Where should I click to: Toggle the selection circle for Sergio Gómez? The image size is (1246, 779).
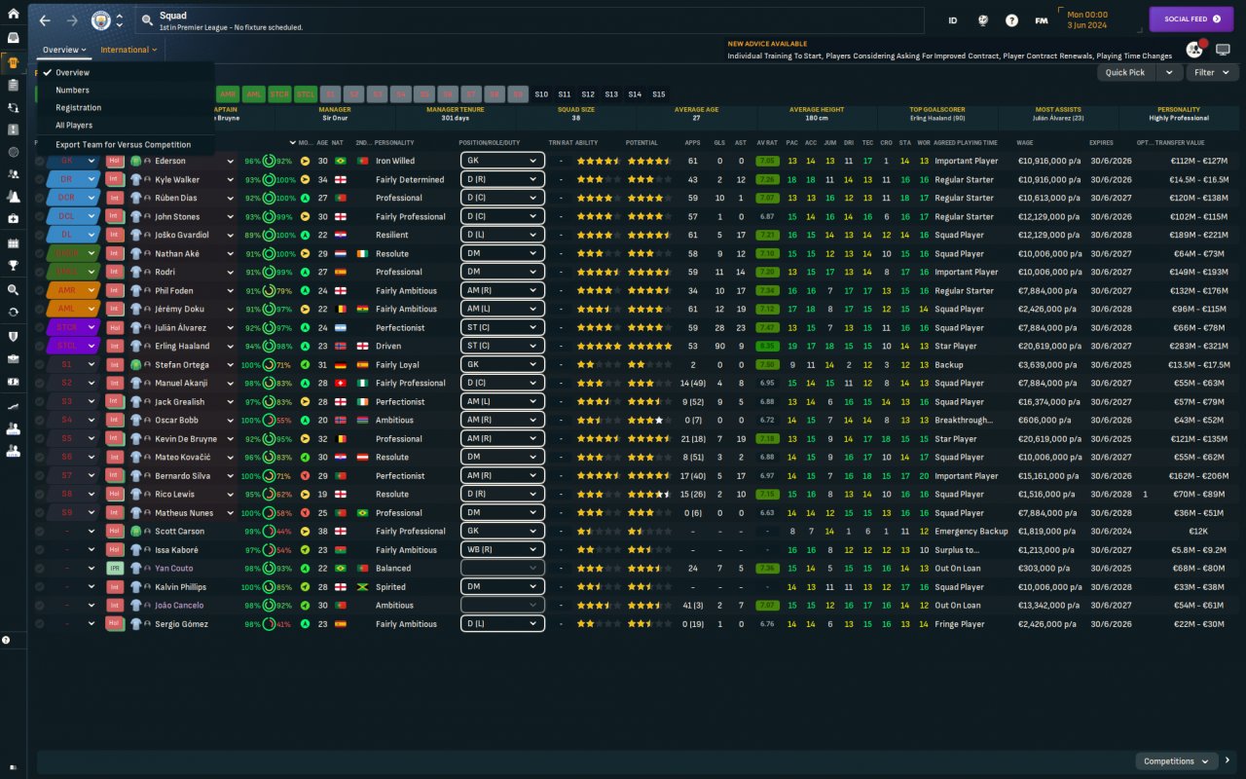coord(40,624)
